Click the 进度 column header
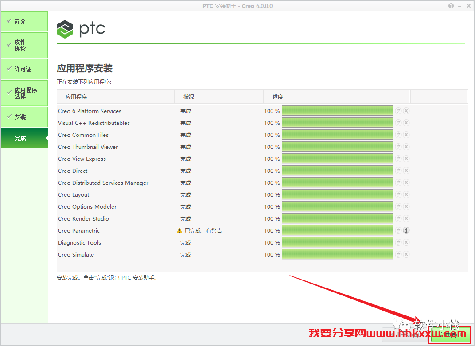 [x=337, y=97]
